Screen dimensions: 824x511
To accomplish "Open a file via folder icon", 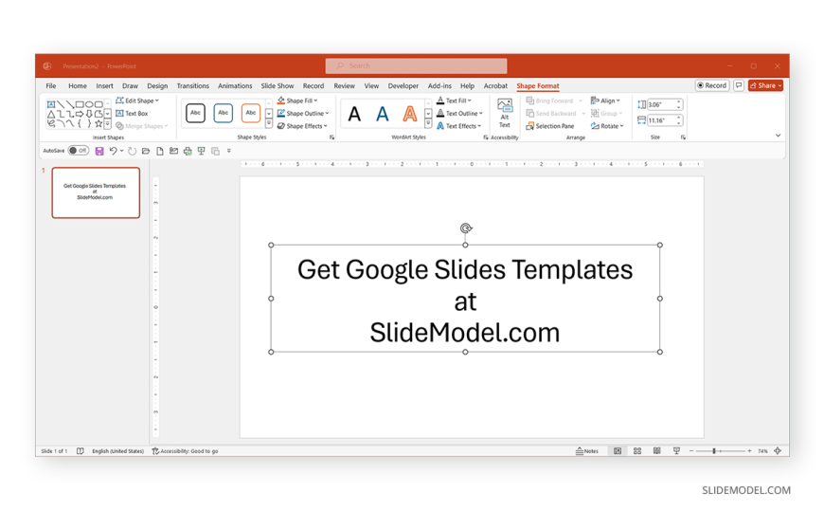I will (x=146, y=151).
